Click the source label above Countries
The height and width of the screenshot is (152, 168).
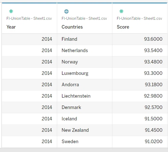[84, 18]
